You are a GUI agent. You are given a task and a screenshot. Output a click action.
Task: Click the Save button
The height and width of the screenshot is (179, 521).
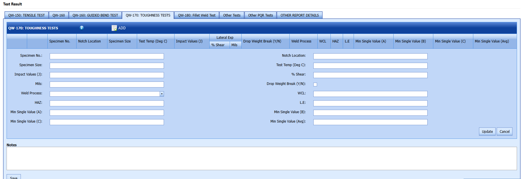click(14, 177)
